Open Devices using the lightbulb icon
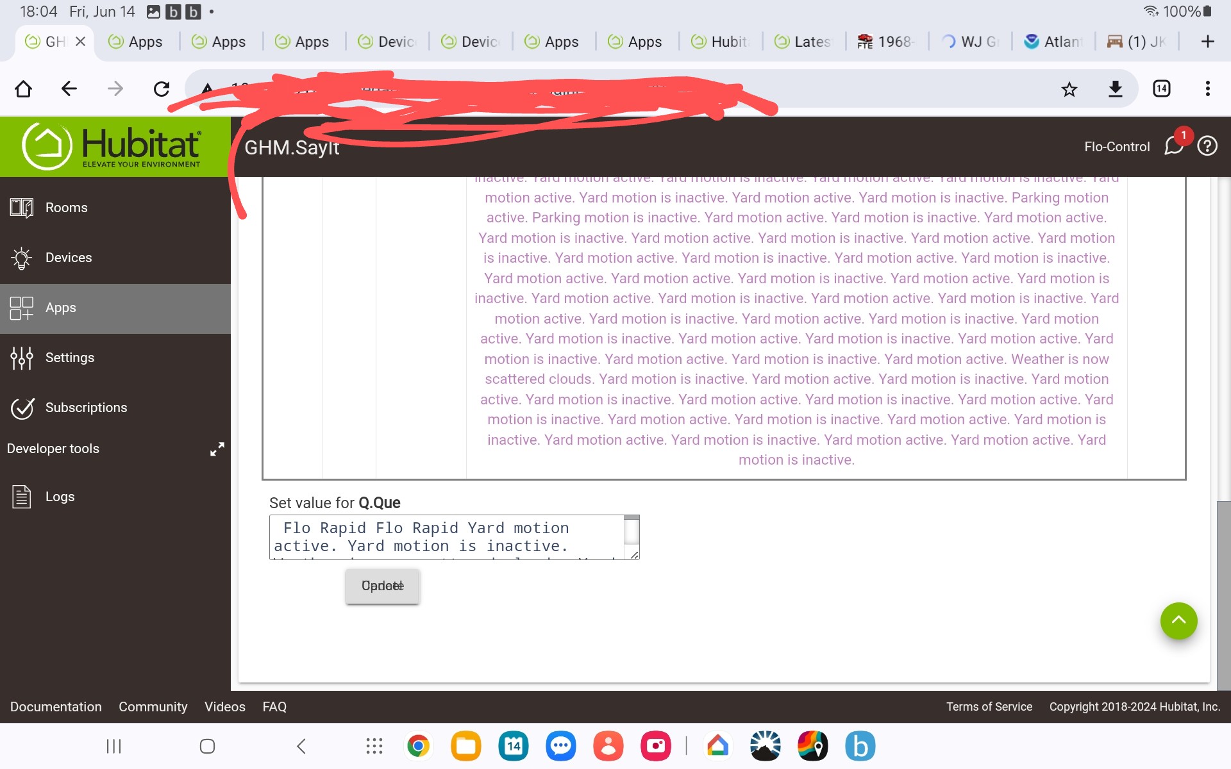Viewport: 1231px width, 769px height. (21, 258)
